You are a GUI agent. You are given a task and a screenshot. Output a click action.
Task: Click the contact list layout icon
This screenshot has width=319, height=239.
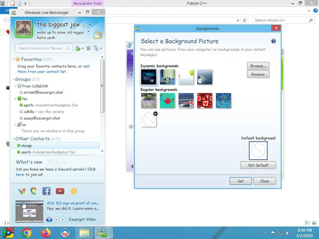pyautogui.click(x=89, y=48)
